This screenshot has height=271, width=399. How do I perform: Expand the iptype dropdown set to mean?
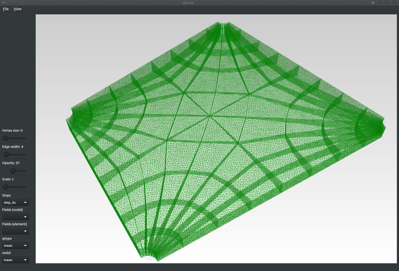point(15,246)
